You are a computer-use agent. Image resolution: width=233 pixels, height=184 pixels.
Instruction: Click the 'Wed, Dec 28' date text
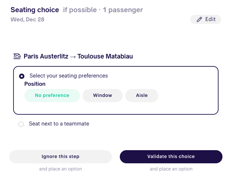click(28, 19)
